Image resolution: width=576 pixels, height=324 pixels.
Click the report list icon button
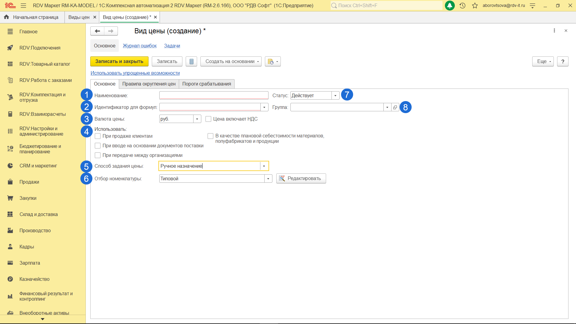191,61
